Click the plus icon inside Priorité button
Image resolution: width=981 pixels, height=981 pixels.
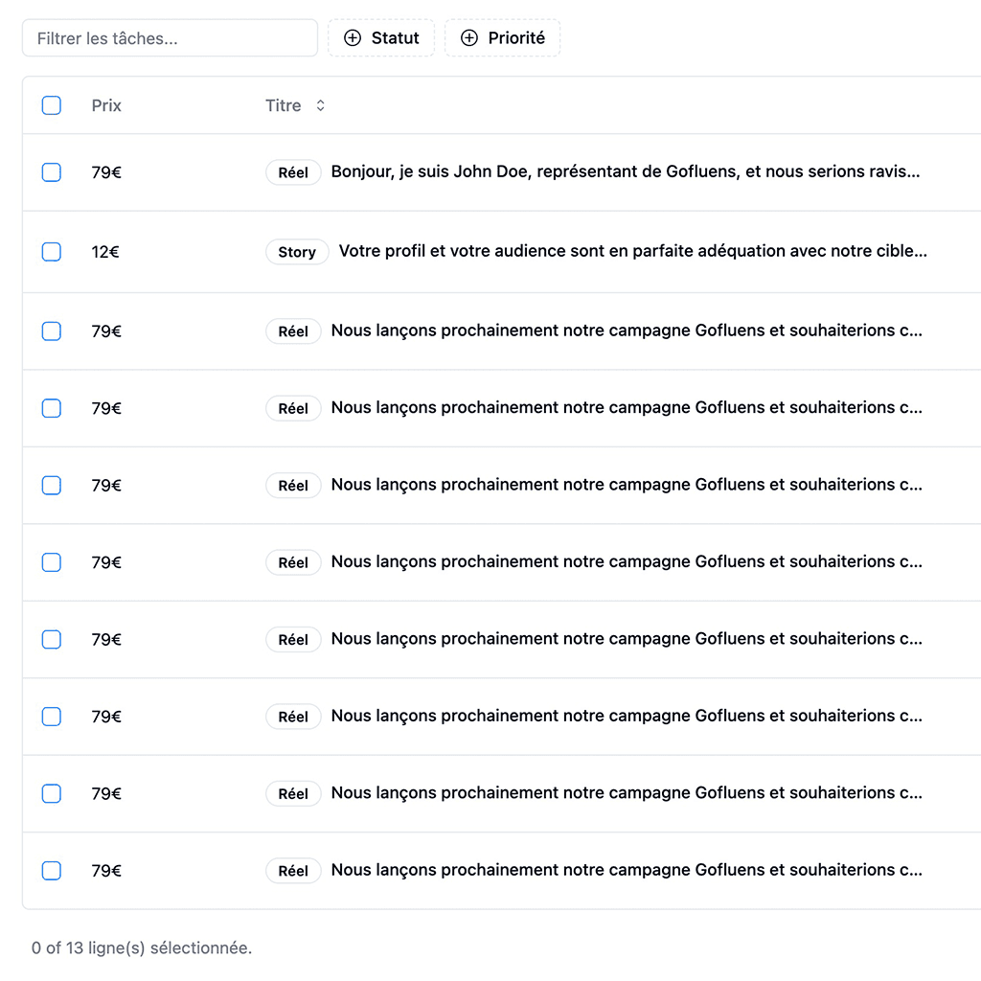(x=469, y=38)
